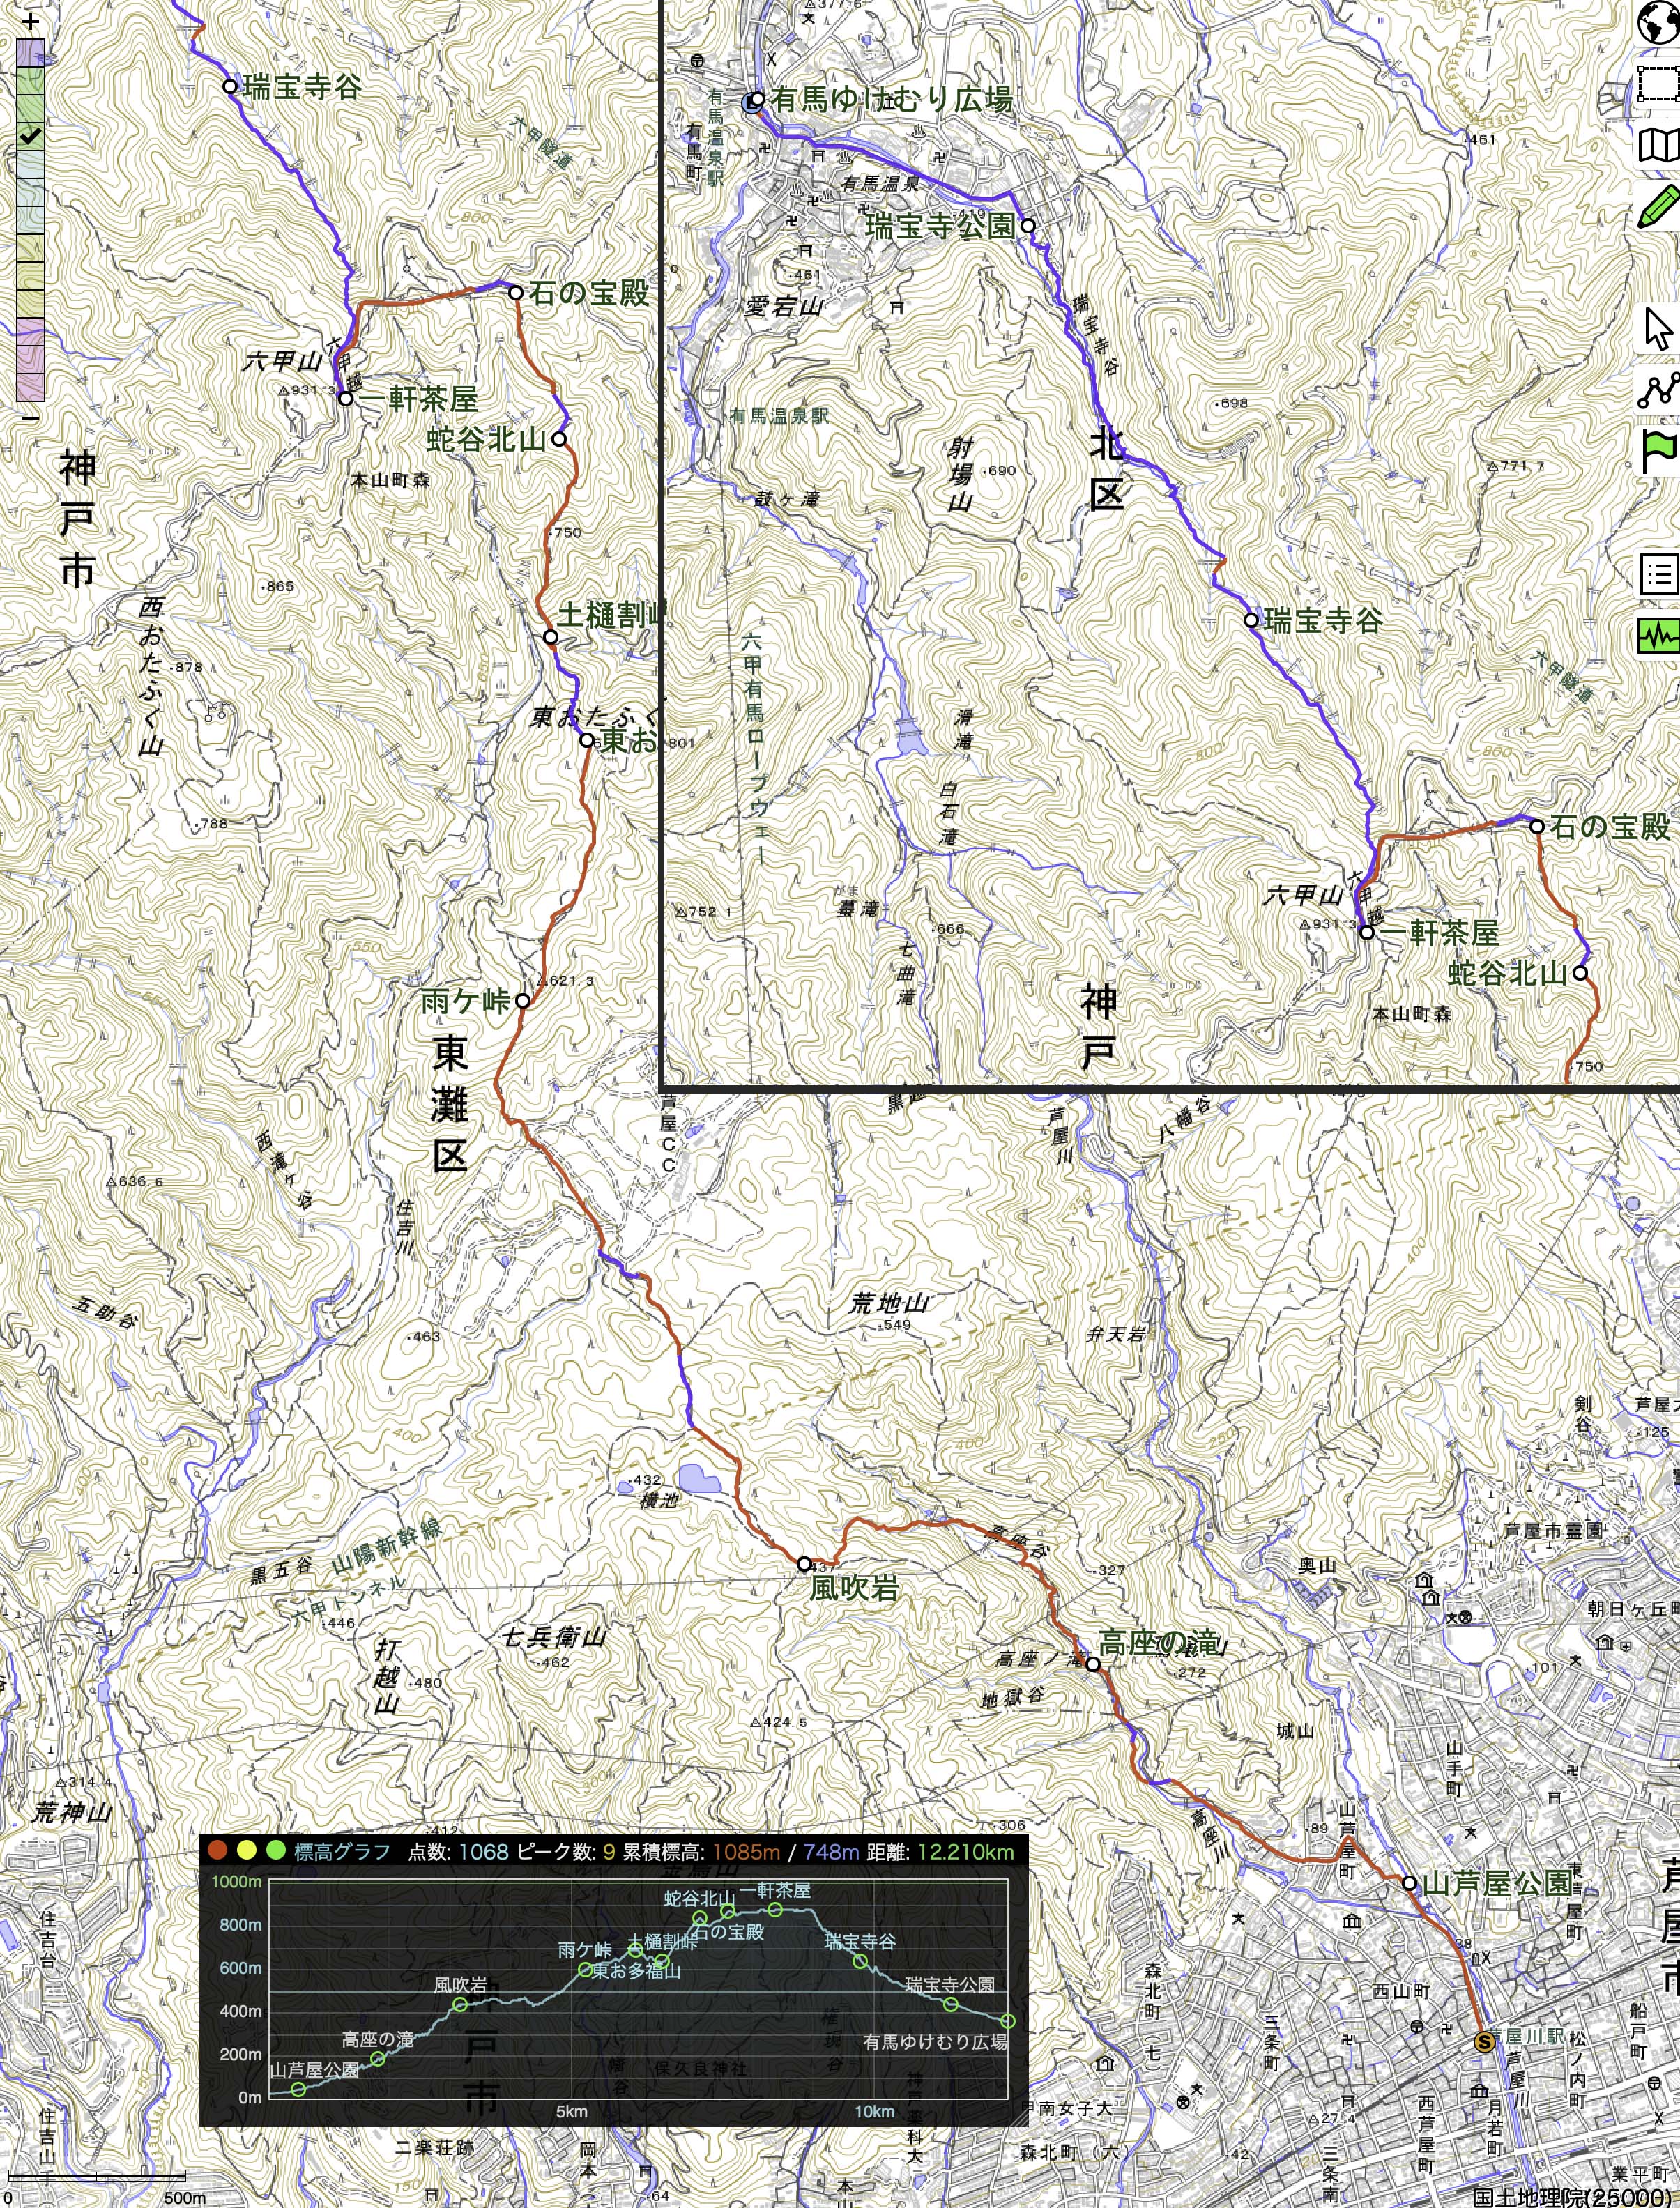Viewport: 1680px width, 2208px height.
Task: Click the 標高グラフ title text
Action: click(x=342, y=1851)
